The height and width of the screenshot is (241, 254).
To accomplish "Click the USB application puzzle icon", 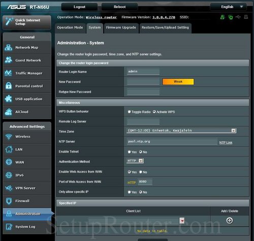I will pyautogui.click(x=9, y=99).
